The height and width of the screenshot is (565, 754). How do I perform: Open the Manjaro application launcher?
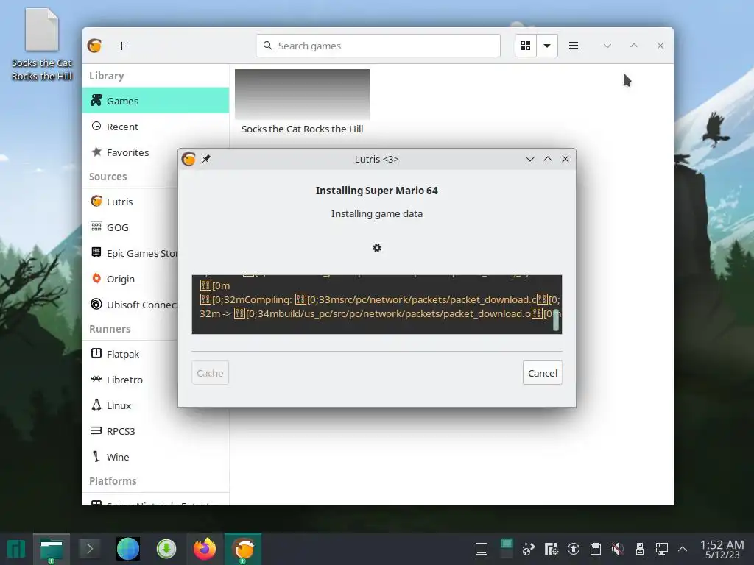click(16, 549)
